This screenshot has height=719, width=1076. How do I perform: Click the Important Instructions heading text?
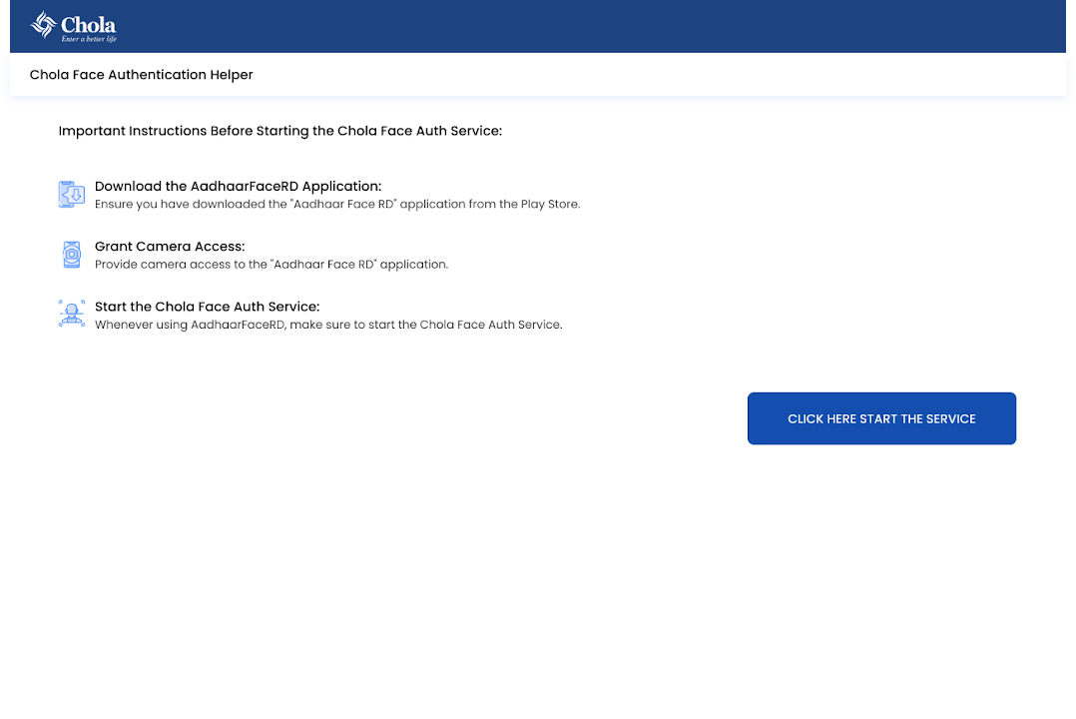[x=279, y=131]
